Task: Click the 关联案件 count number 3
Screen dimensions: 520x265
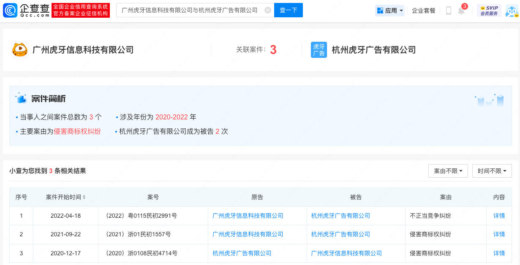Action: pyautogui.click(x=273, y=50)
